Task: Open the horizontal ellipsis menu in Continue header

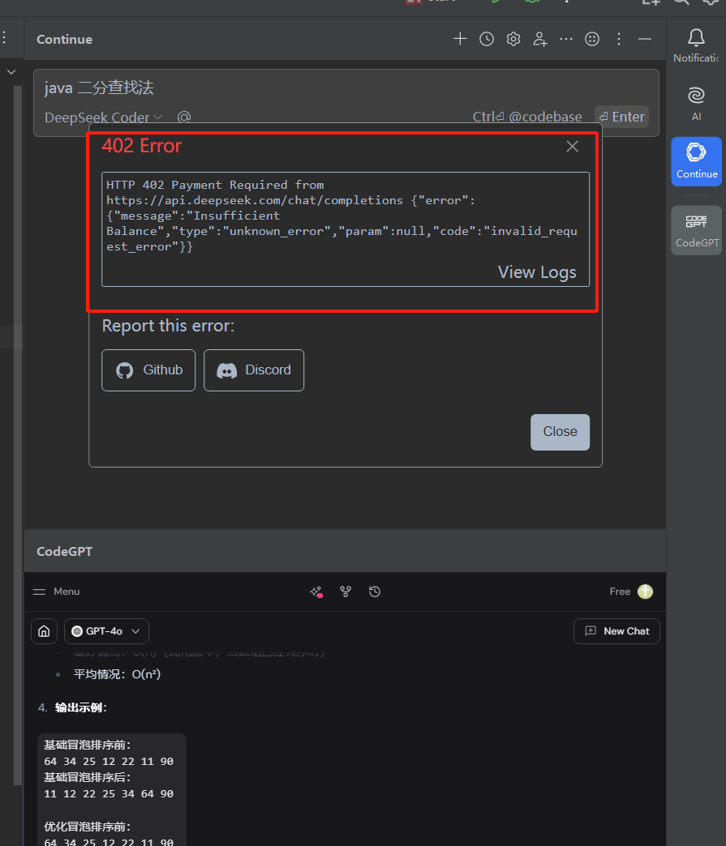Action: pos(566,39)
